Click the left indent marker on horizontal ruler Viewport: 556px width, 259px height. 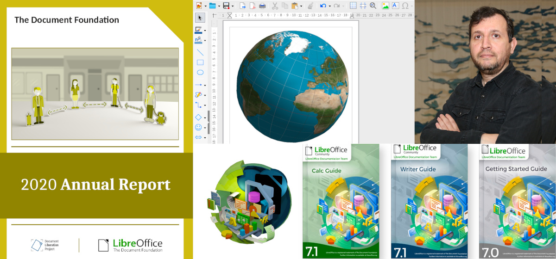coord(230,15)
